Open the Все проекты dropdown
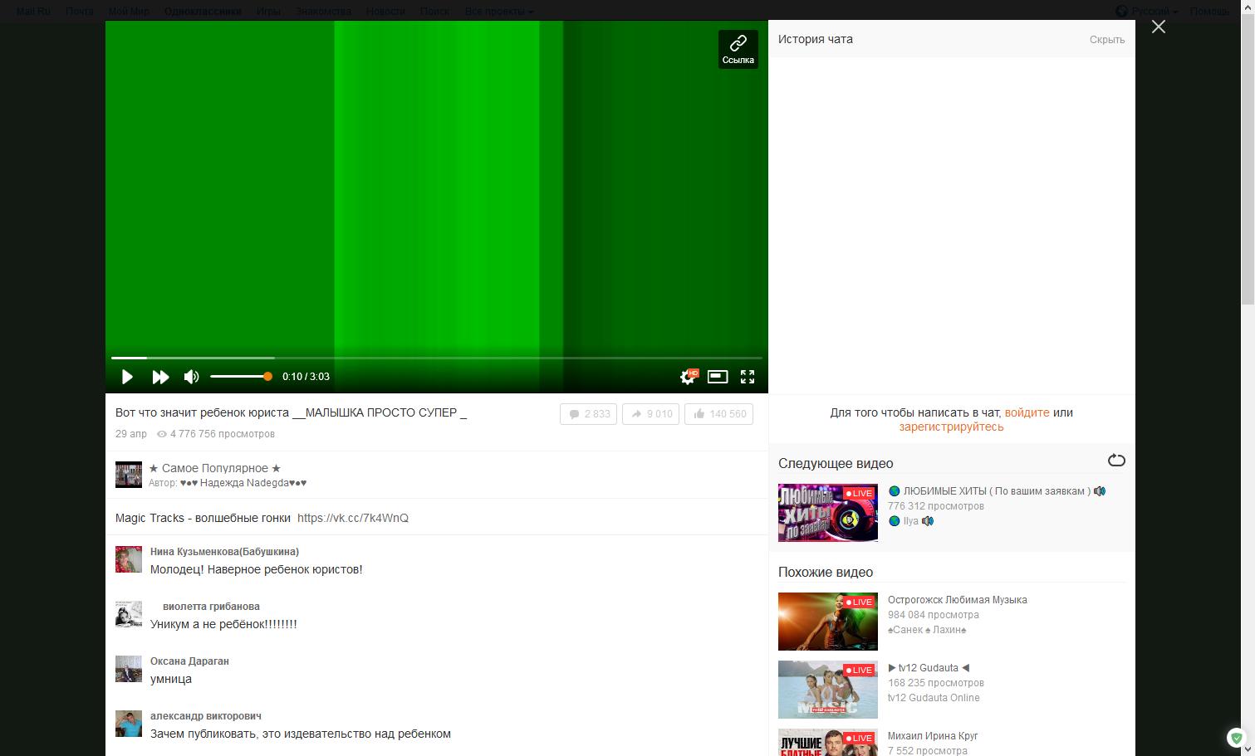 click(498, 11)
